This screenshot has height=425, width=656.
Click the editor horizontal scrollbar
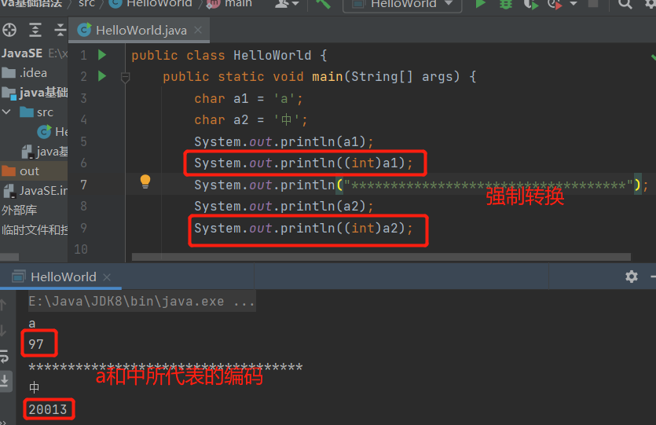coord(381,257)
